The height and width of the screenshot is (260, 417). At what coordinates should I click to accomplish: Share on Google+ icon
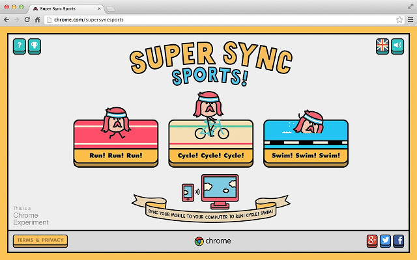372,241
